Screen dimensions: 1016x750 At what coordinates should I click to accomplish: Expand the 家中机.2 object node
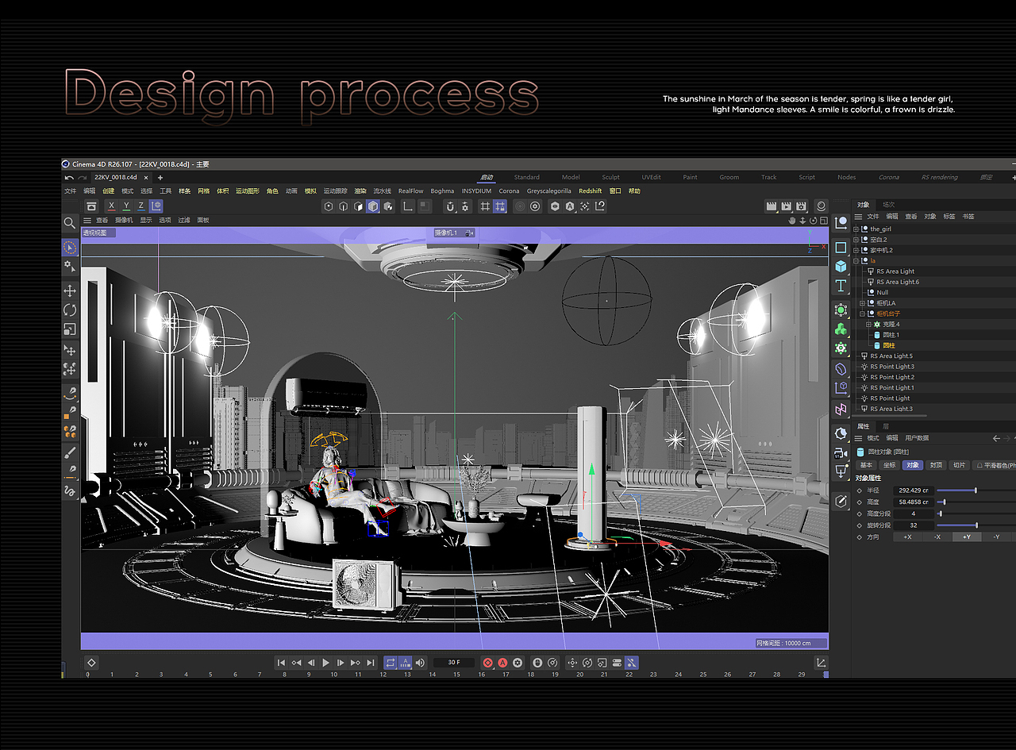pos(856,250)
